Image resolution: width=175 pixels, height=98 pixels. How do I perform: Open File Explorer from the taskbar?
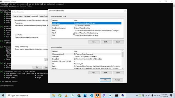[x=54, y=96]
